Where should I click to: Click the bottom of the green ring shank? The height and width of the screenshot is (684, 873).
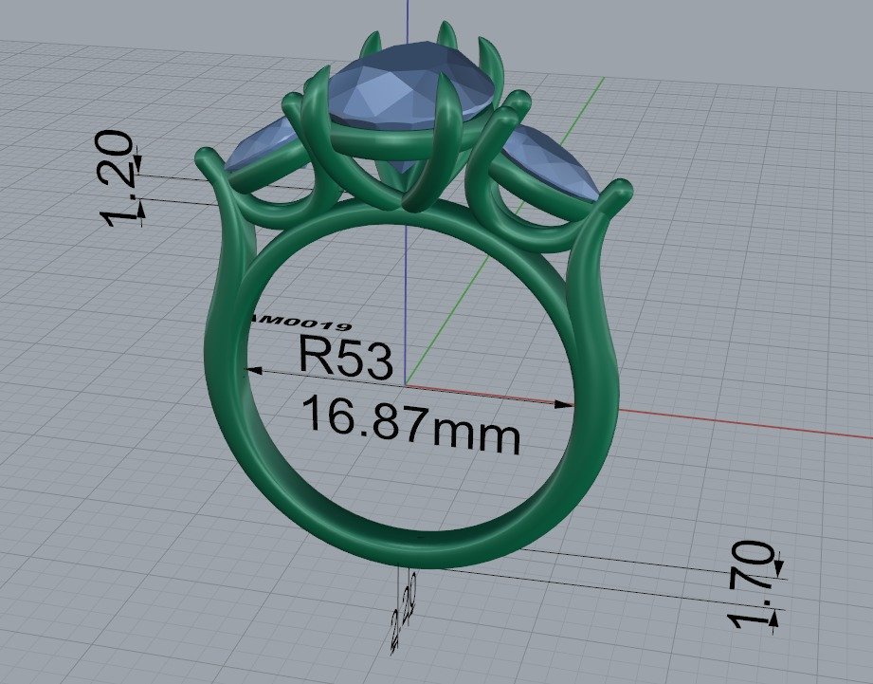(x=417, y=552)
